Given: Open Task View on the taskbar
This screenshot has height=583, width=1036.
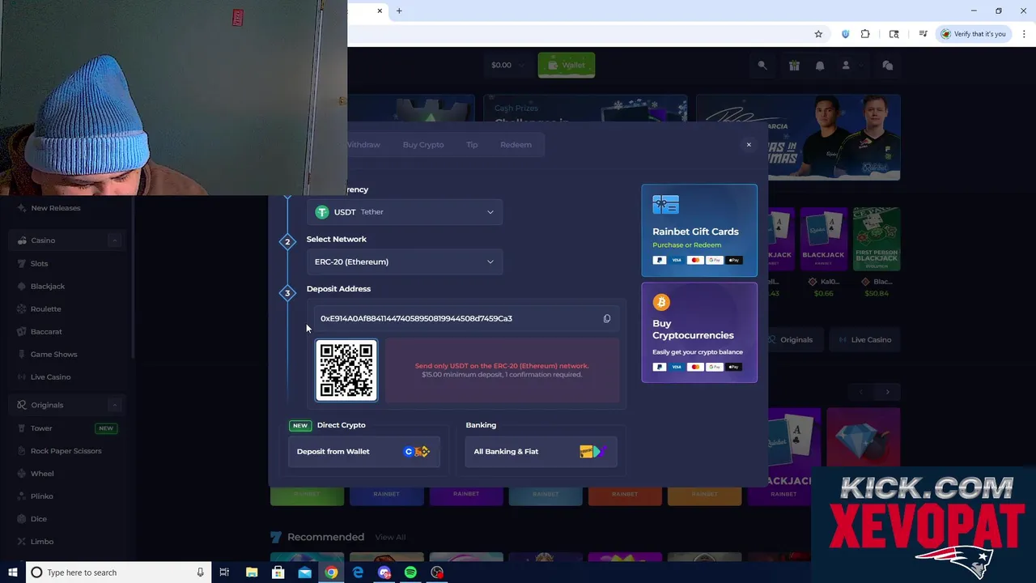Looking at the screenshot, I should [x=224, y=572].
